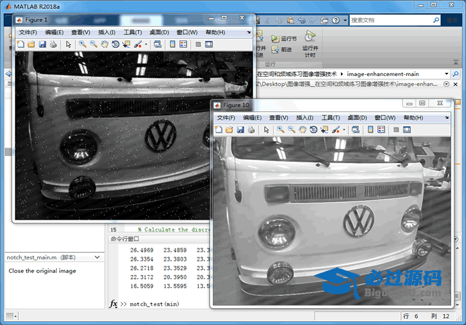Click Save figure icon in Figure 10
This screenshot has height=325, width=466.
click(240, 129)
